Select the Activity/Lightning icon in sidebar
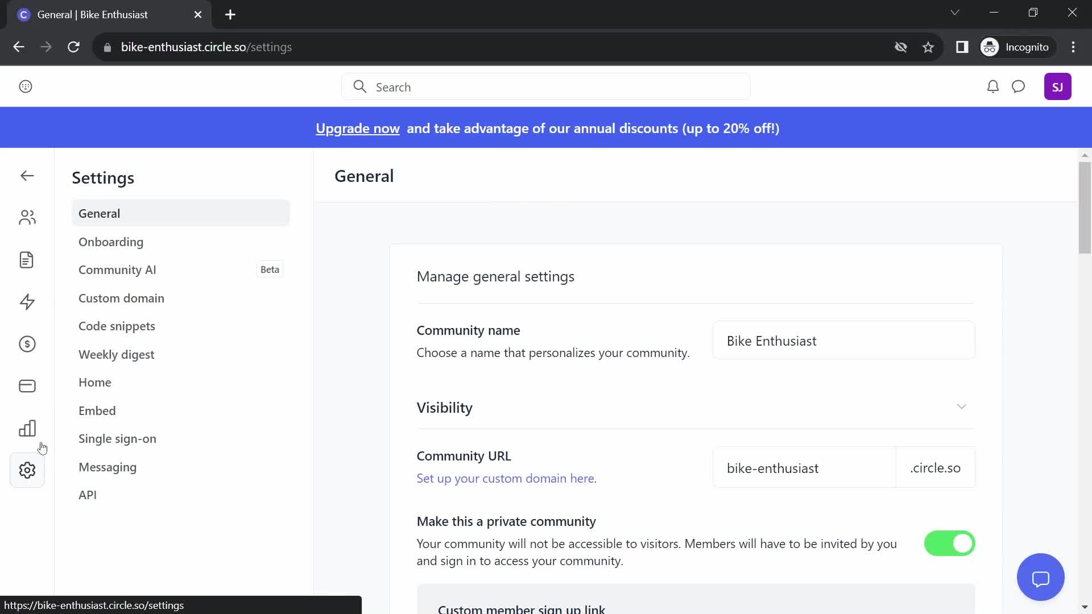 click(x=26, y=301)
